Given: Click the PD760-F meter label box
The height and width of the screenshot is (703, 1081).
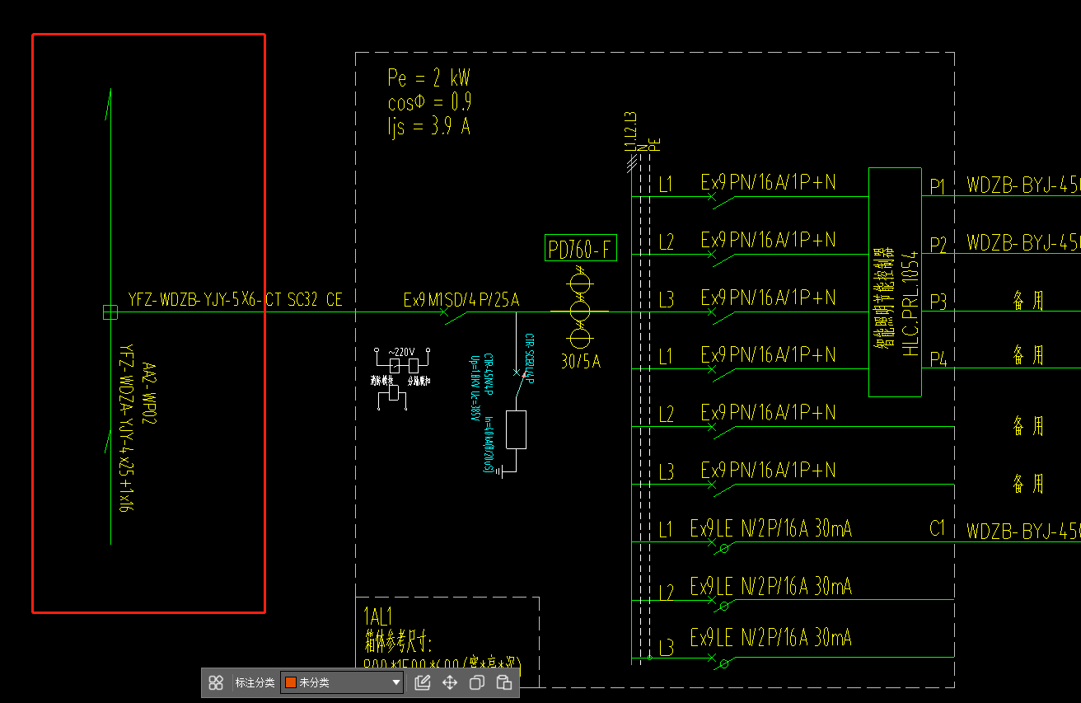Looking at the screenshot, I should (x=581, y=249).
